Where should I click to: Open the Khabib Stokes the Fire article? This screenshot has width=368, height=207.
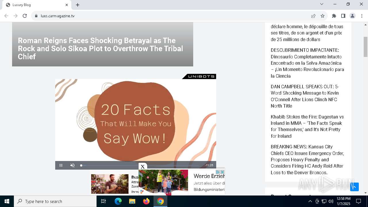point(307,126)
